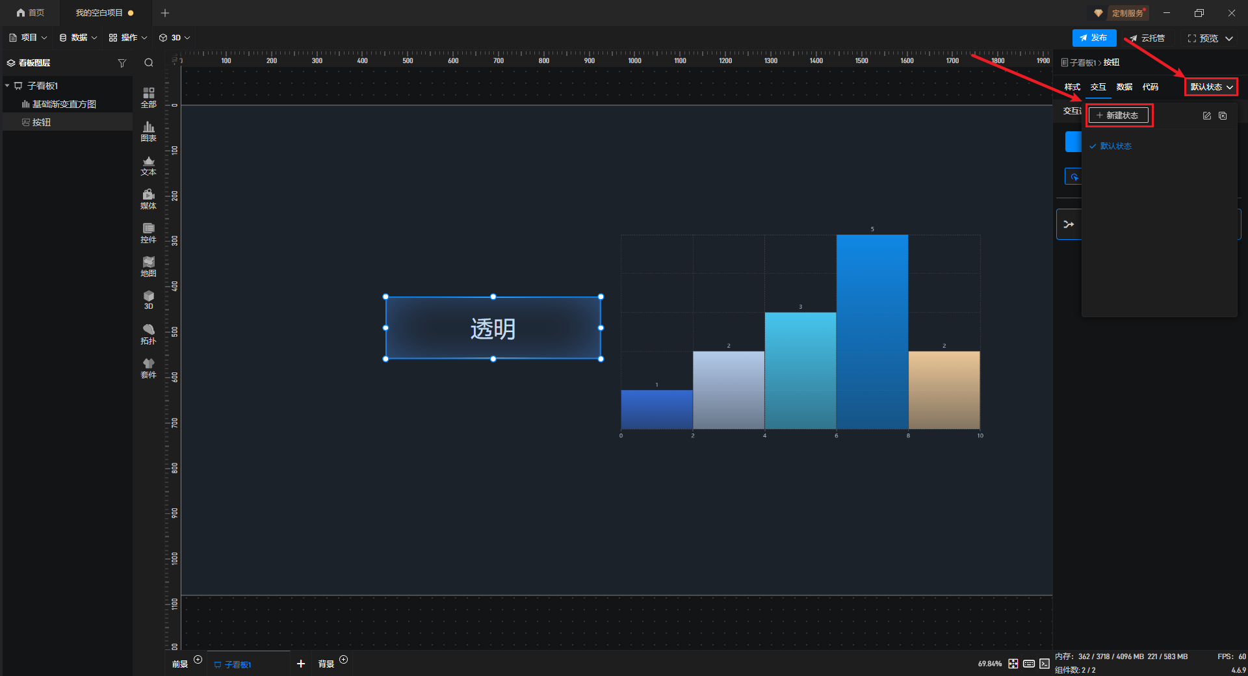This screenshot has height=676, width=1248.
Task: Switch to the 代码 code tab
Action: pos(1150,87)
